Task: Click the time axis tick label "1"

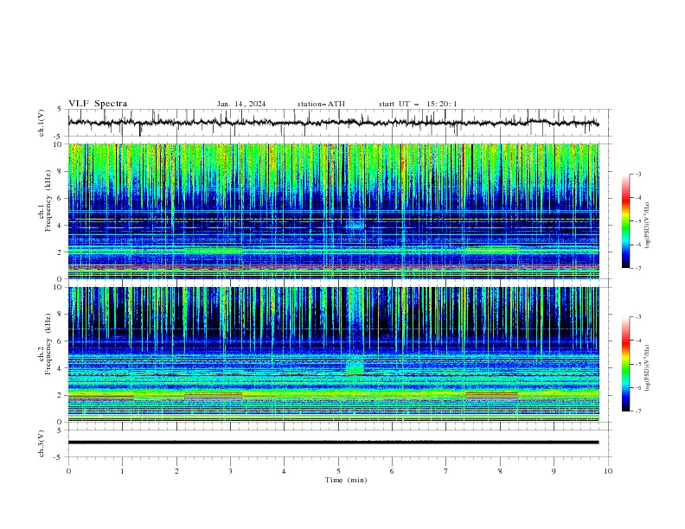Action: 122,471
